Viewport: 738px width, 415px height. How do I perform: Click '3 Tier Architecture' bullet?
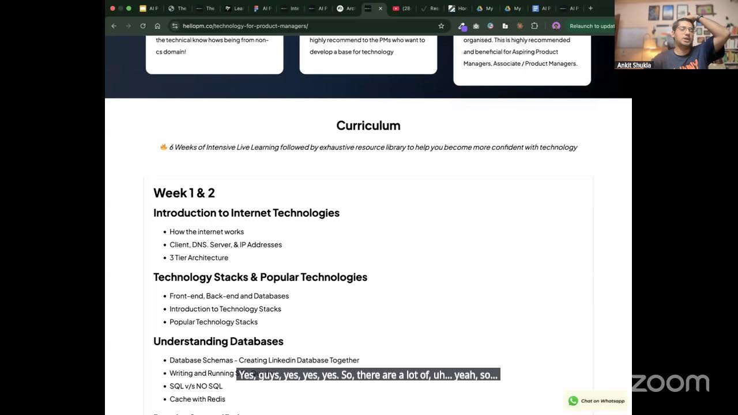(199, 258)
